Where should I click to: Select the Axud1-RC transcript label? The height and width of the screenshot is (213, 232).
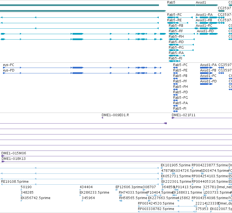(204, 26)
